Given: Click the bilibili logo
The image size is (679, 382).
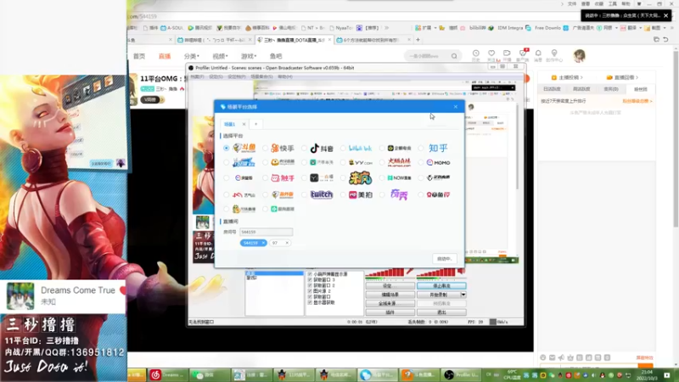Looking at the screenshot, I should [x=360, y=148].
